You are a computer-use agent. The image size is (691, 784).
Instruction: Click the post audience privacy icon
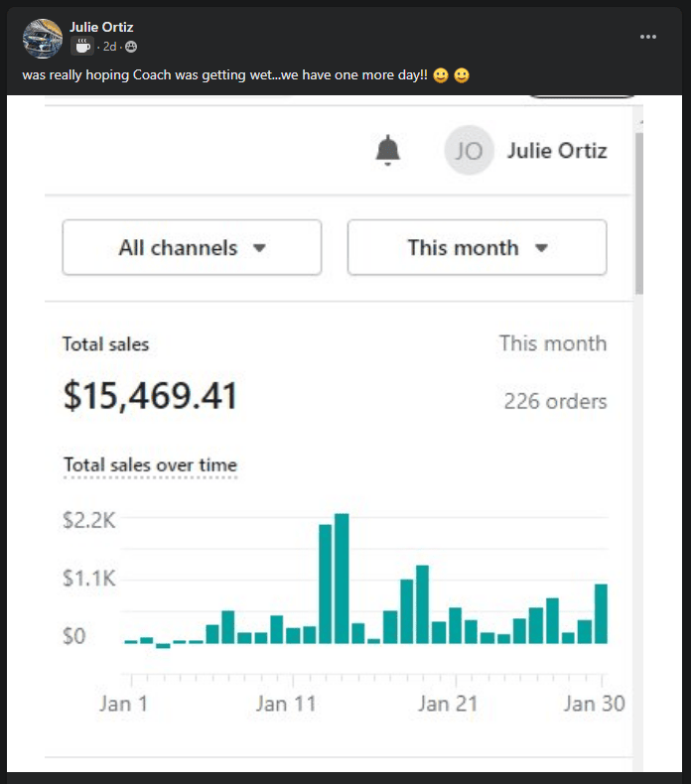[x=131, y=47]
